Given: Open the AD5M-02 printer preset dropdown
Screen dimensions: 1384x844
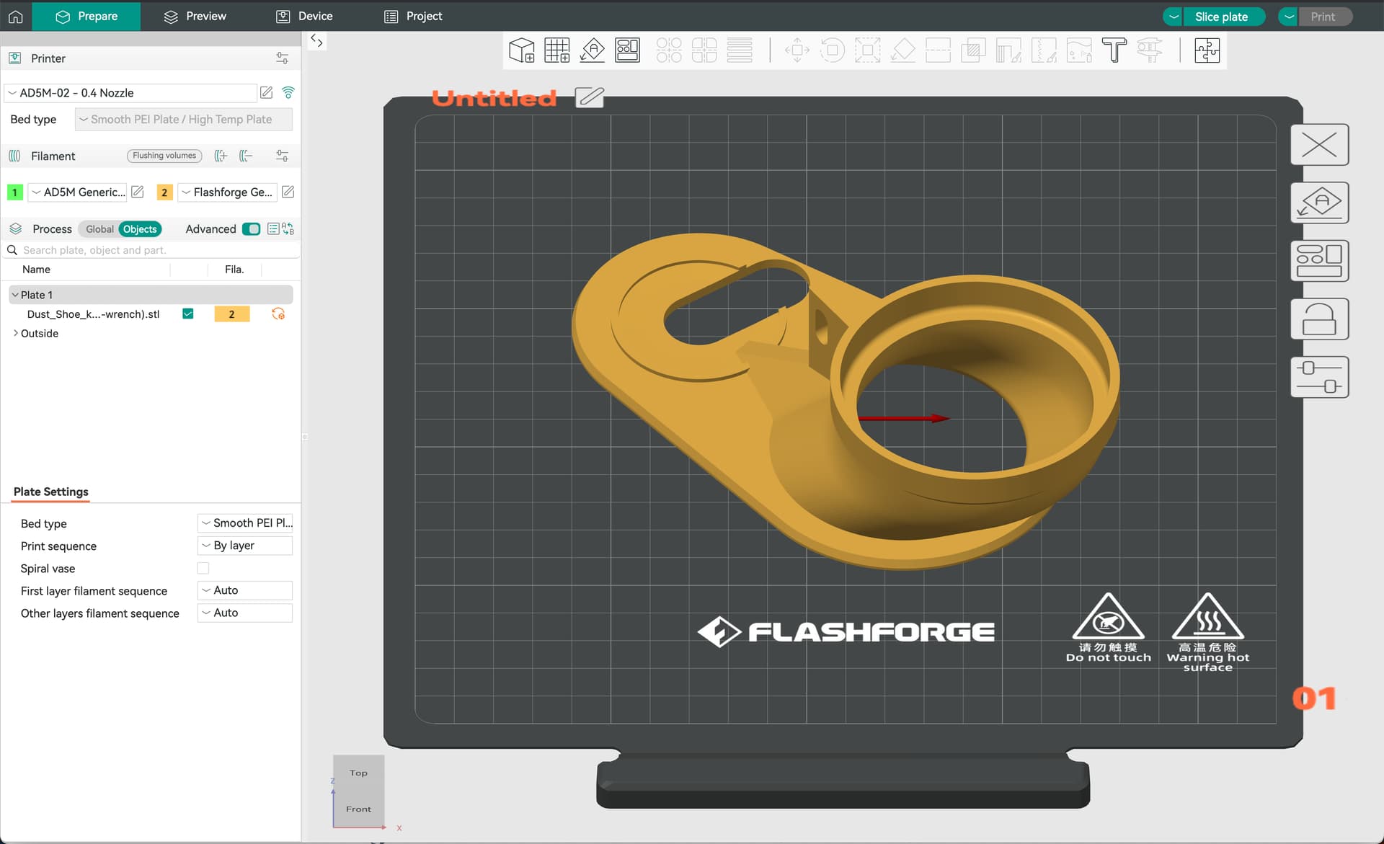Looking at the screenshot, I should pyautogui.click(x=131, y=93).
